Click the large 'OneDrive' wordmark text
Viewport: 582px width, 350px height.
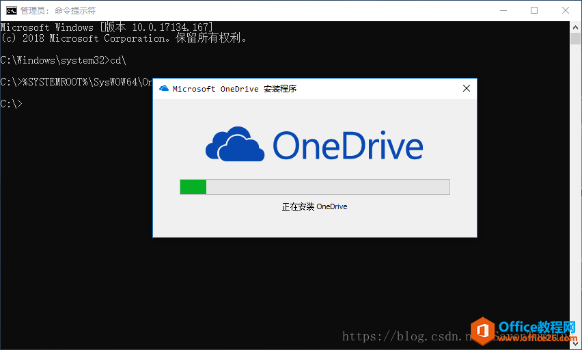348,146
